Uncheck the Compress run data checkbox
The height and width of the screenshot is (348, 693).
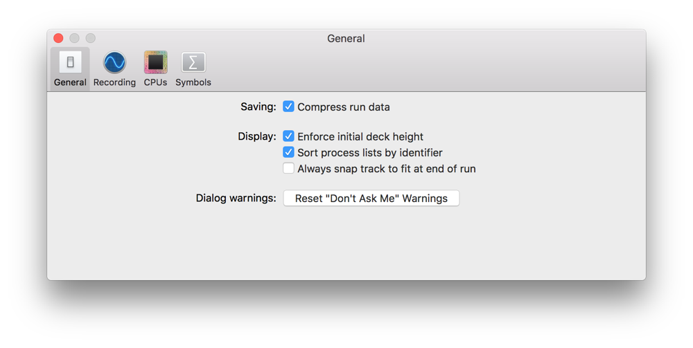pyautogui.click(x=288, y=107)
